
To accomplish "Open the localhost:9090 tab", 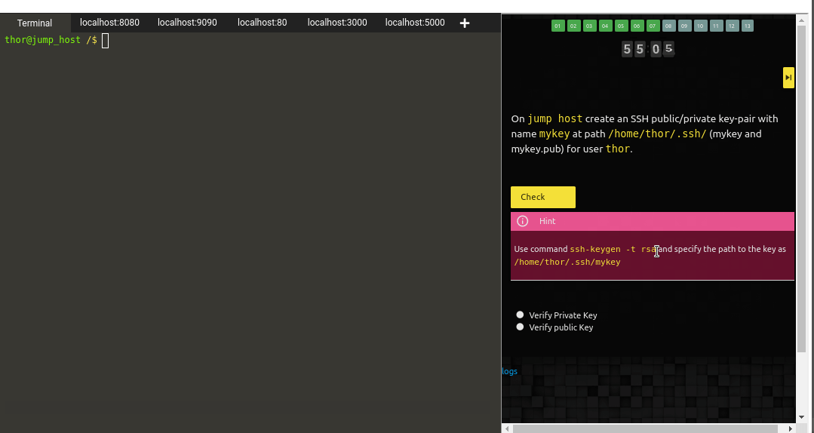I will coord(187,23).
